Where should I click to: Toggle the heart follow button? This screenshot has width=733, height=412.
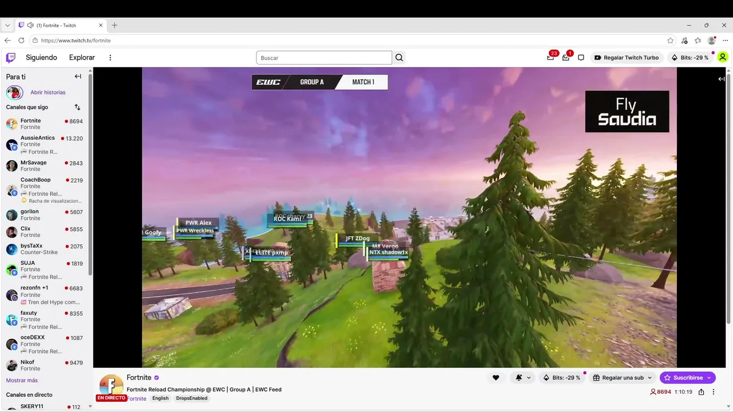[x=496, y=378]
